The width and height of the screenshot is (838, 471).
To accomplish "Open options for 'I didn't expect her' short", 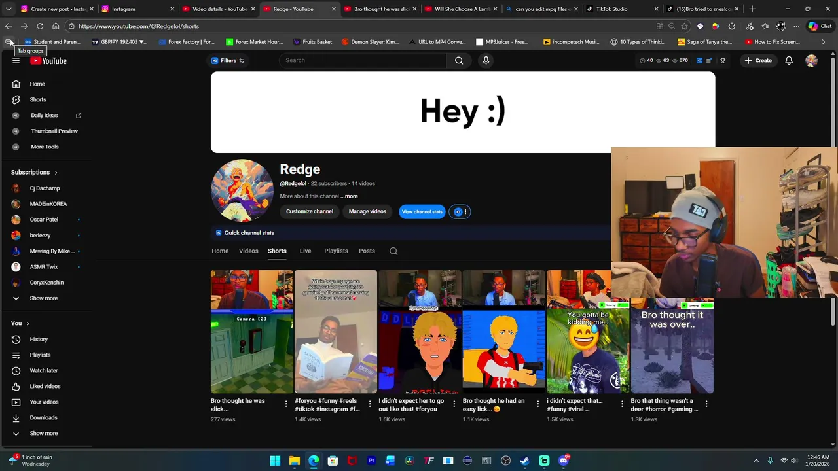I will 454,404.
